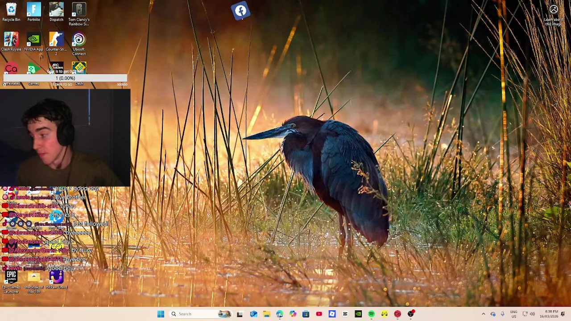Open the volume and network quick settings
The width and height of the screenshot is (571, 321).
[x=529, y=314]
